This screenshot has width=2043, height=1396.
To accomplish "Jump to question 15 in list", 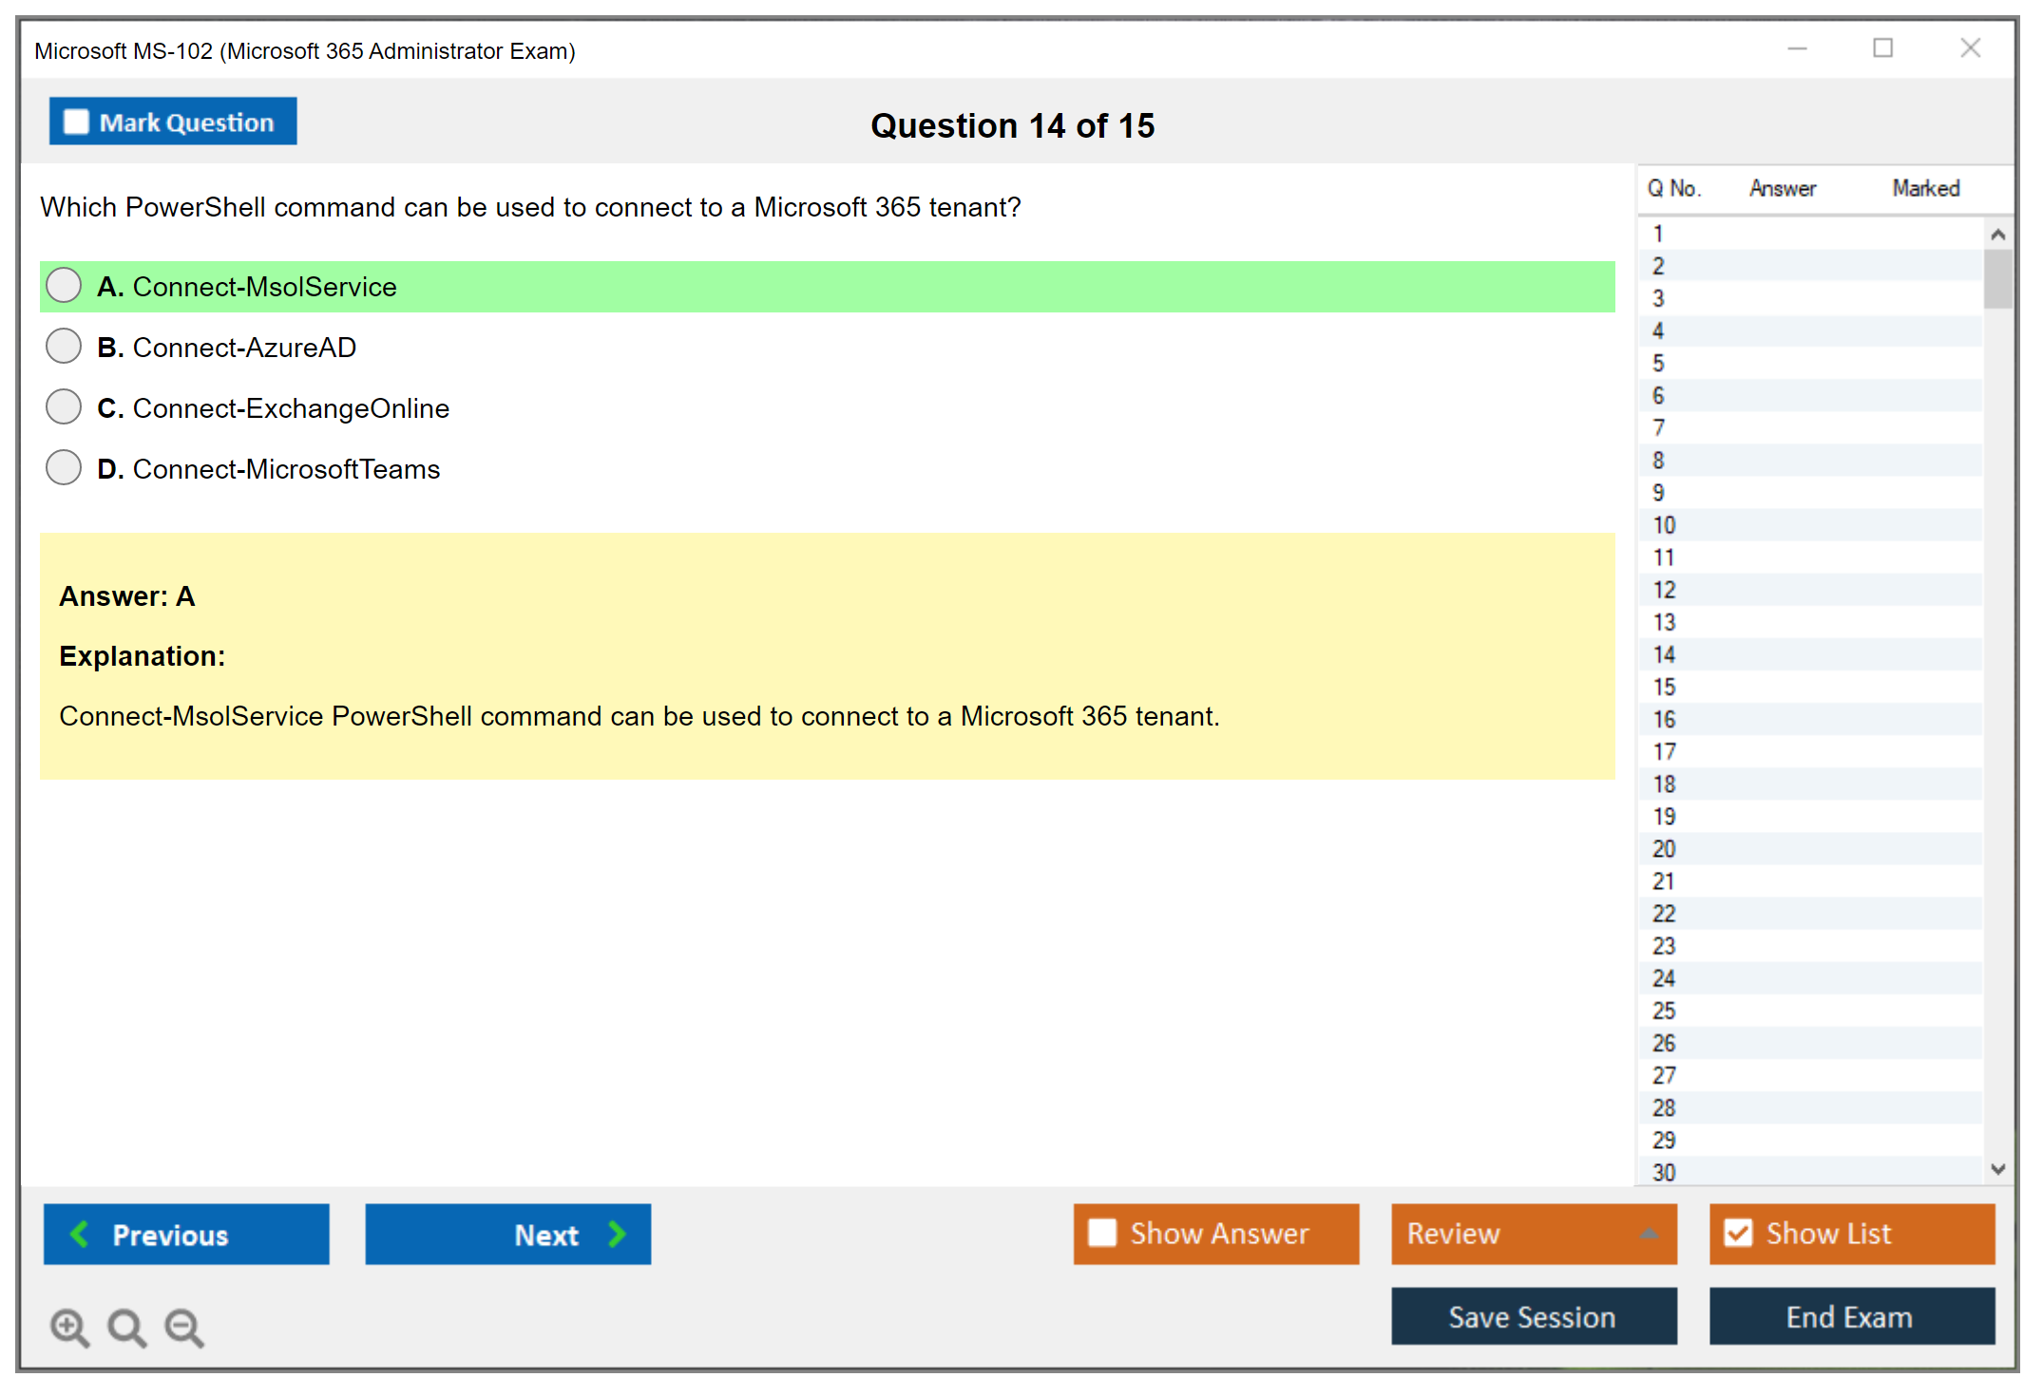I will pos(1664,687).
